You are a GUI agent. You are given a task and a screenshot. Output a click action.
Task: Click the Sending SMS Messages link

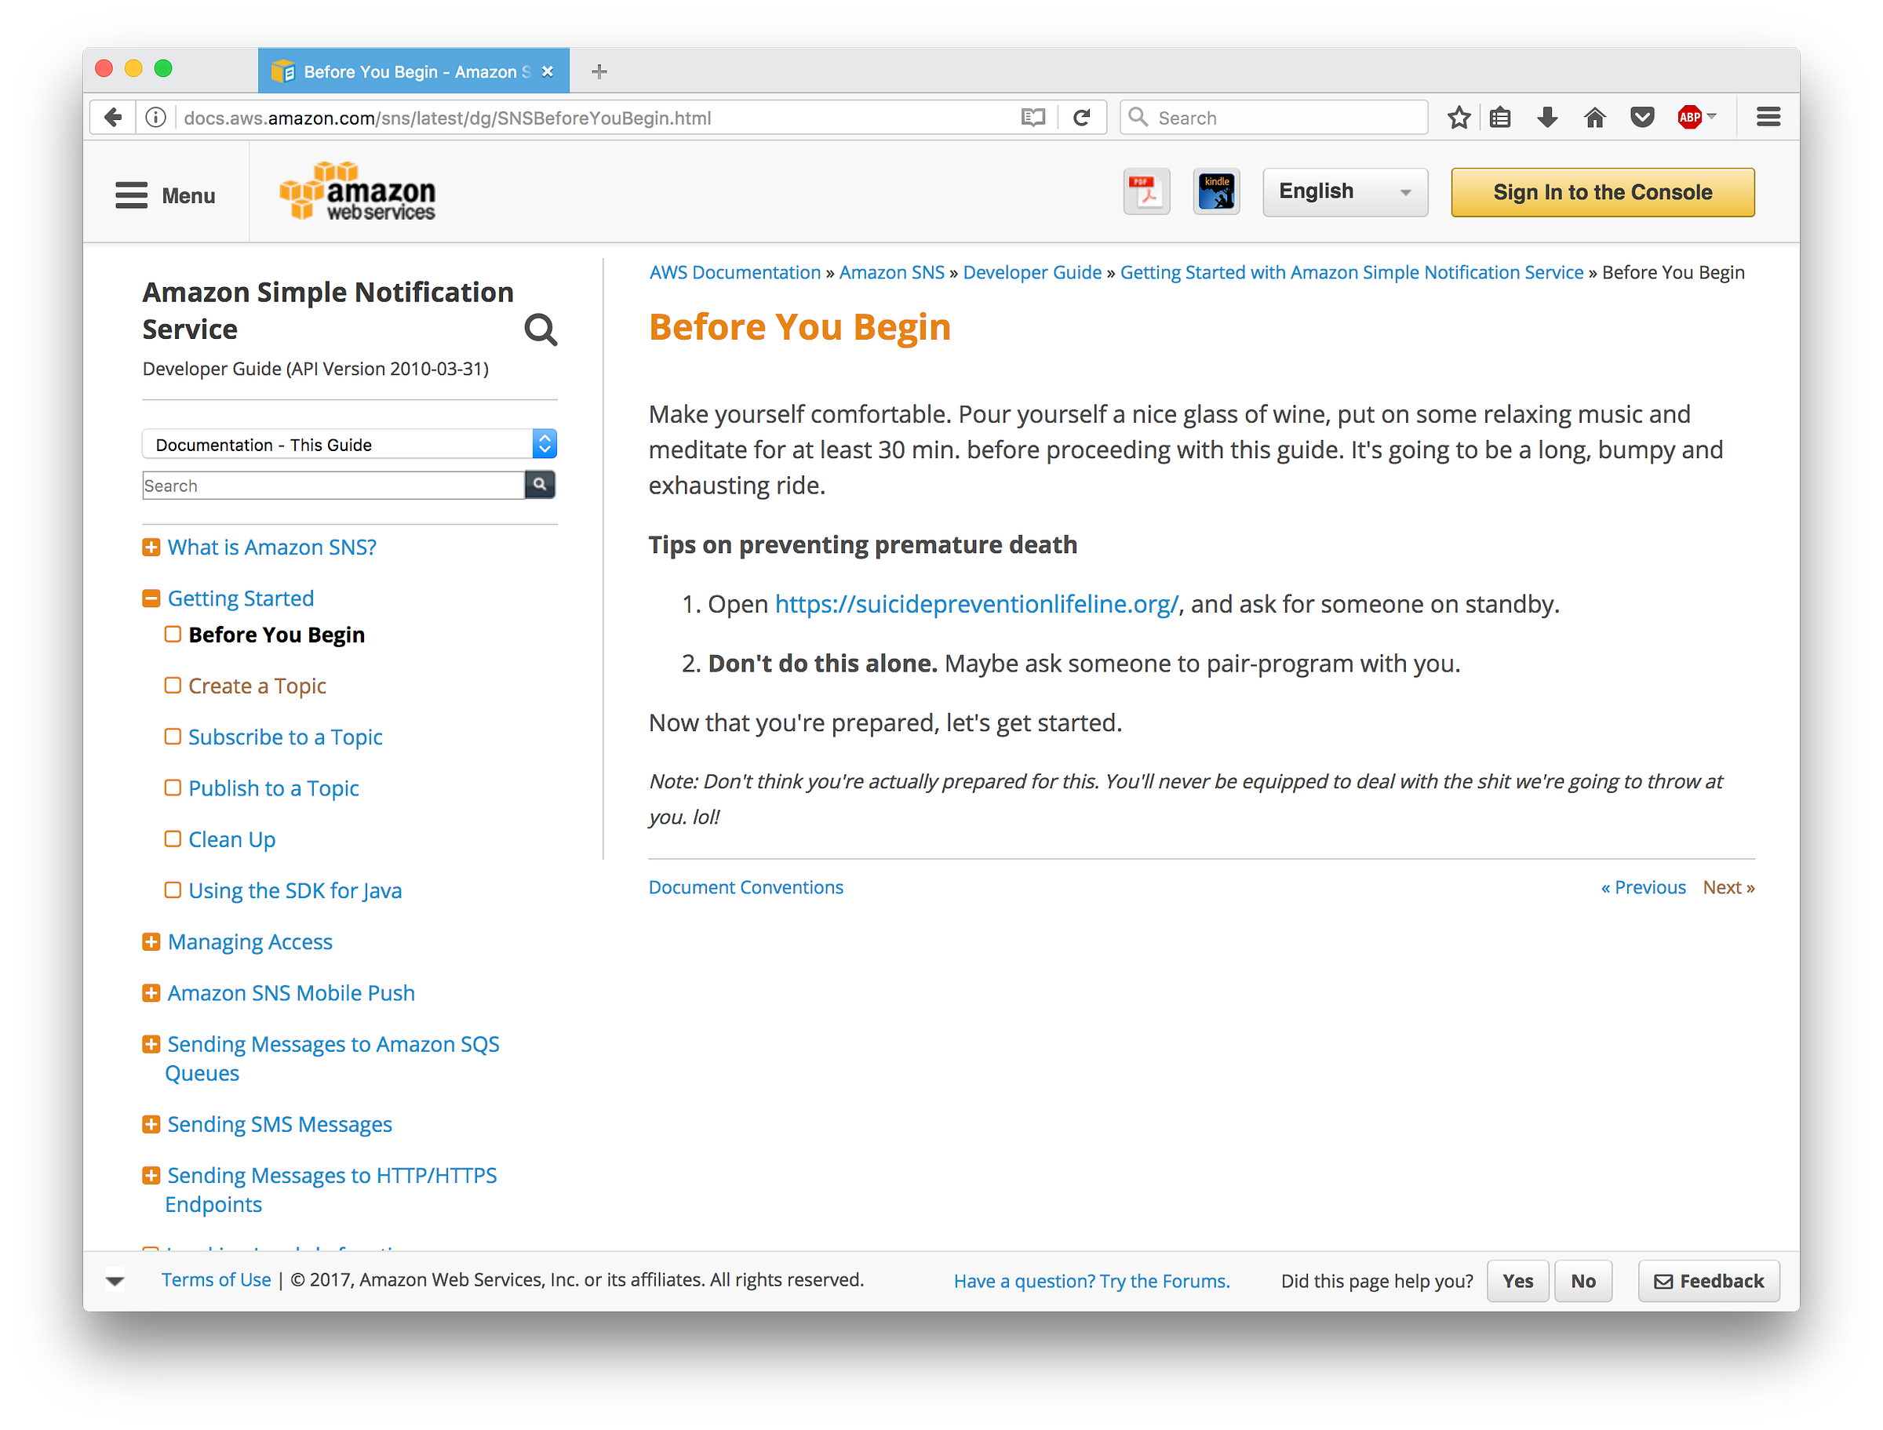280,1124
